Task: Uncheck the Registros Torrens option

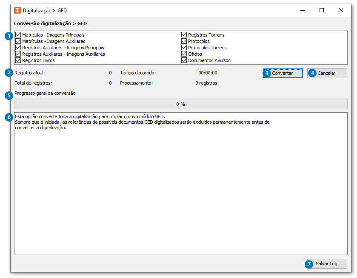Action: coord(184,35)
